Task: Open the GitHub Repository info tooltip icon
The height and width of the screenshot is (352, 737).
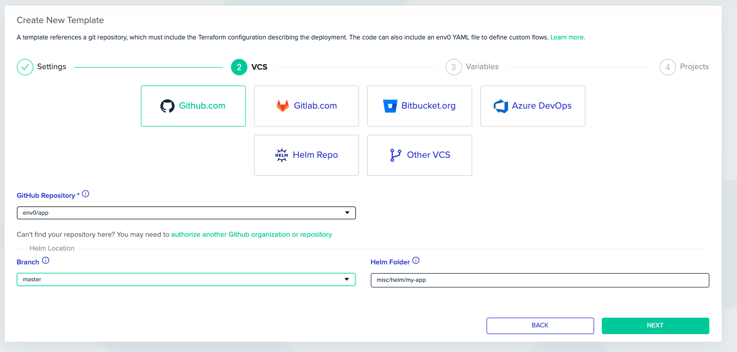Action: pyautogui.click(x=86, y=194)
